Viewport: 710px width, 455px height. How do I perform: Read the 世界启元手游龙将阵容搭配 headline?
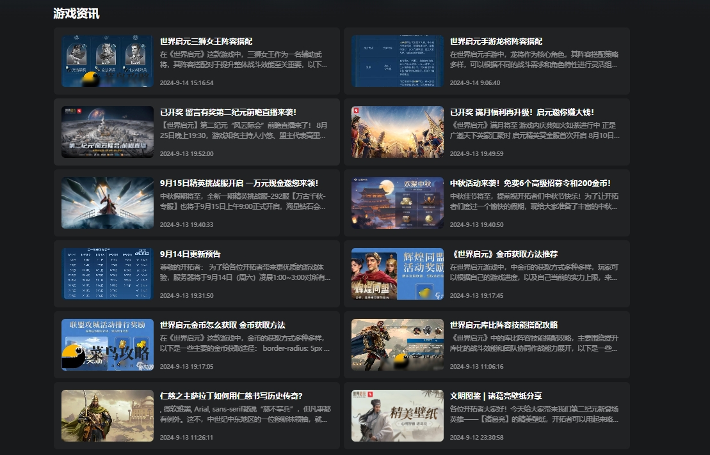pyautogui.click(x=496, y=42)
